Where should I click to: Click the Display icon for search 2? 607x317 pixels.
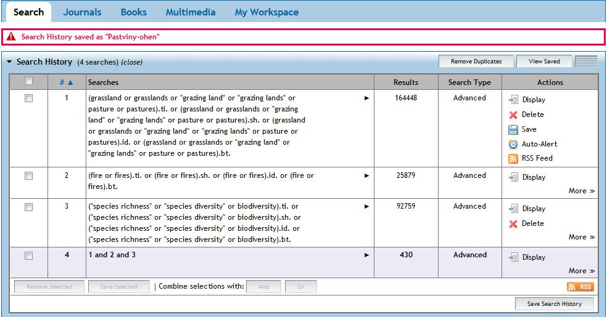pyautogui.click(x=513, y=177)
